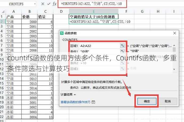Select column A header
Image resolution: width=184 pixels, height=122 pixels.
(14, 11)
